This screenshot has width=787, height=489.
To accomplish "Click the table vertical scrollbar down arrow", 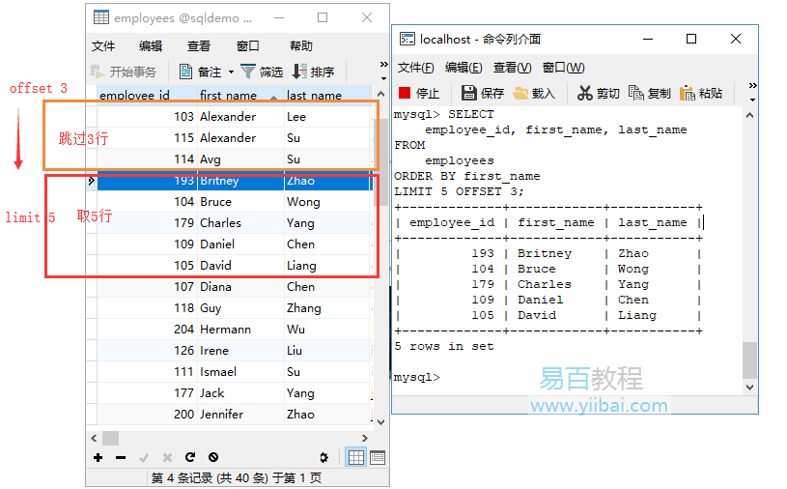I will tap(381, 422).
